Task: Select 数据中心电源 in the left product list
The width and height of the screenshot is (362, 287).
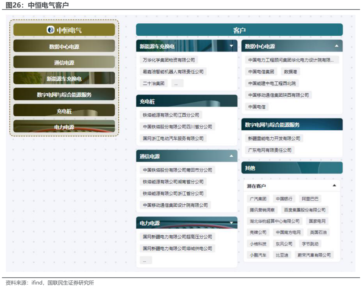Action: coord(64,46)
